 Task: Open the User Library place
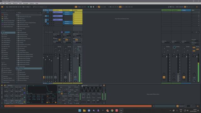click(7, 68)
